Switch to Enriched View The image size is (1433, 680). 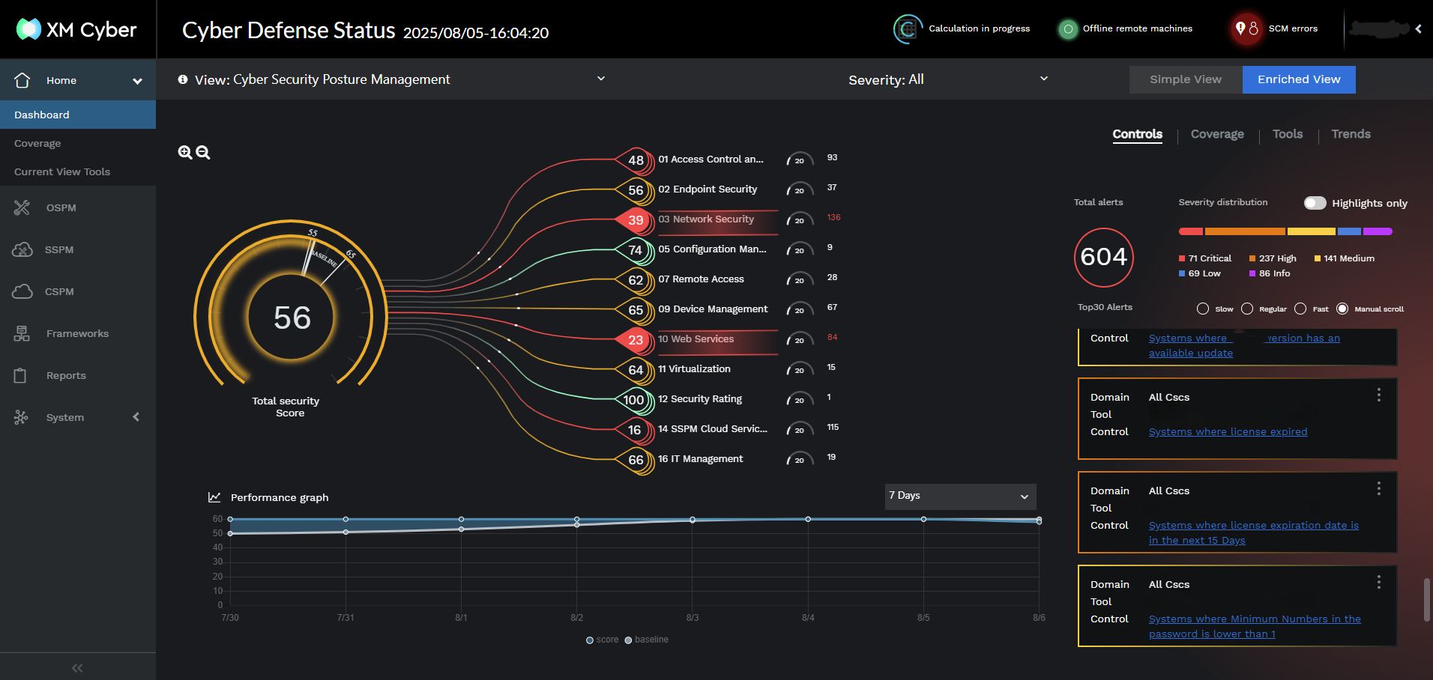(x=1299, y=79)
